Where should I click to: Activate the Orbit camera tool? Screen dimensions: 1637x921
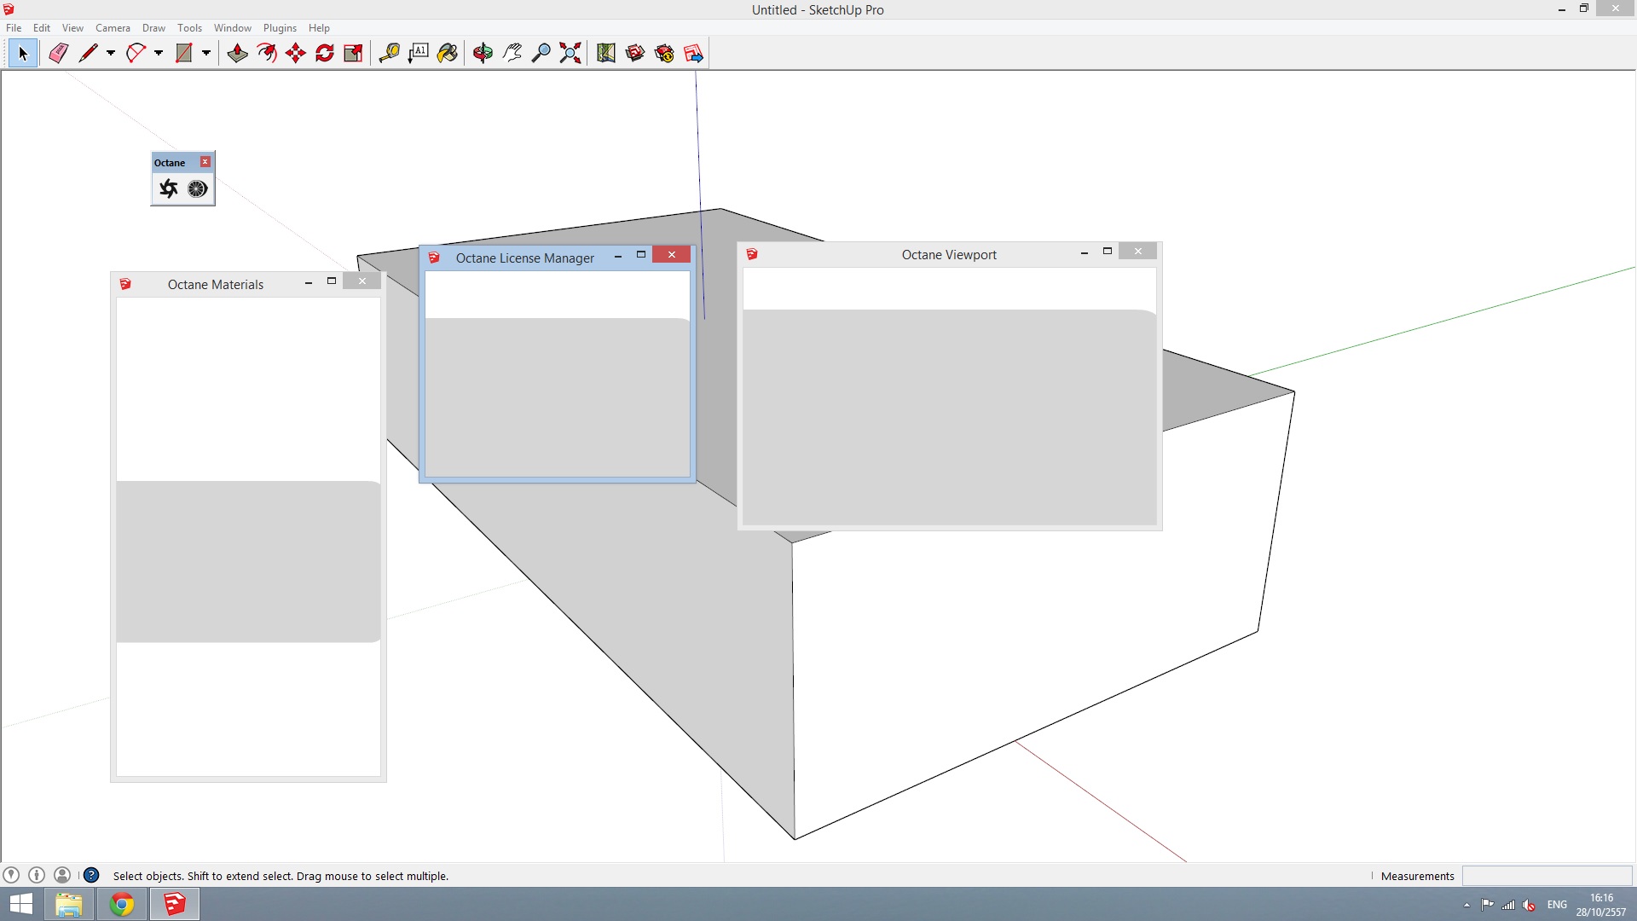pyautogui.click(x=483, y=53)
